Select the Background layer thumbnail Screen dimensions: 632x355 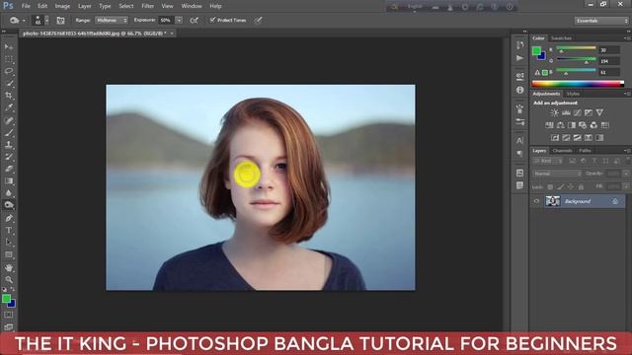coord(553,201)
